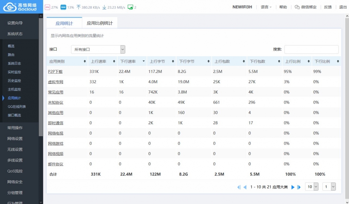
Task: Click the download speed arrow icon
Action: pos(104,7)
